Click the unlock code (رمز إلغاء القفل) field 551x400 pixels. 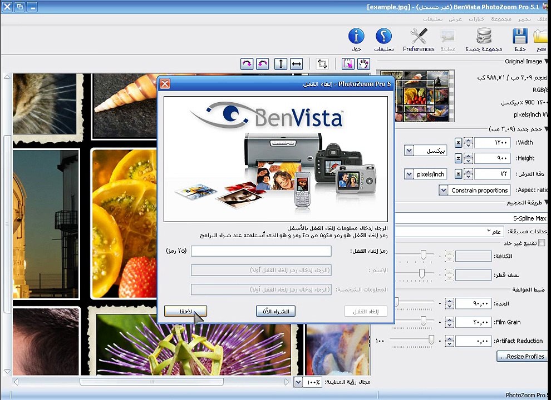[261, 251]
